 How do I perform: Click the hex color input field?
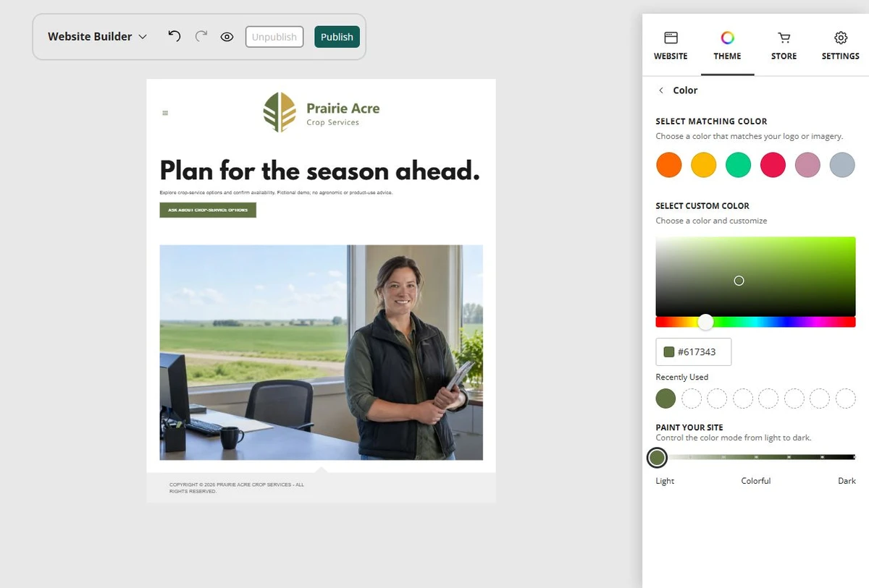click(x=693, y=351)
